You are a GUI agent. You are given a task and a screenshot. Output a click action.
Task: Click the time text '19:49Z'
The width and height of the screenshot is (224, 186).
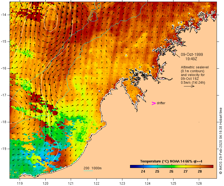click(x=191, y=59)
